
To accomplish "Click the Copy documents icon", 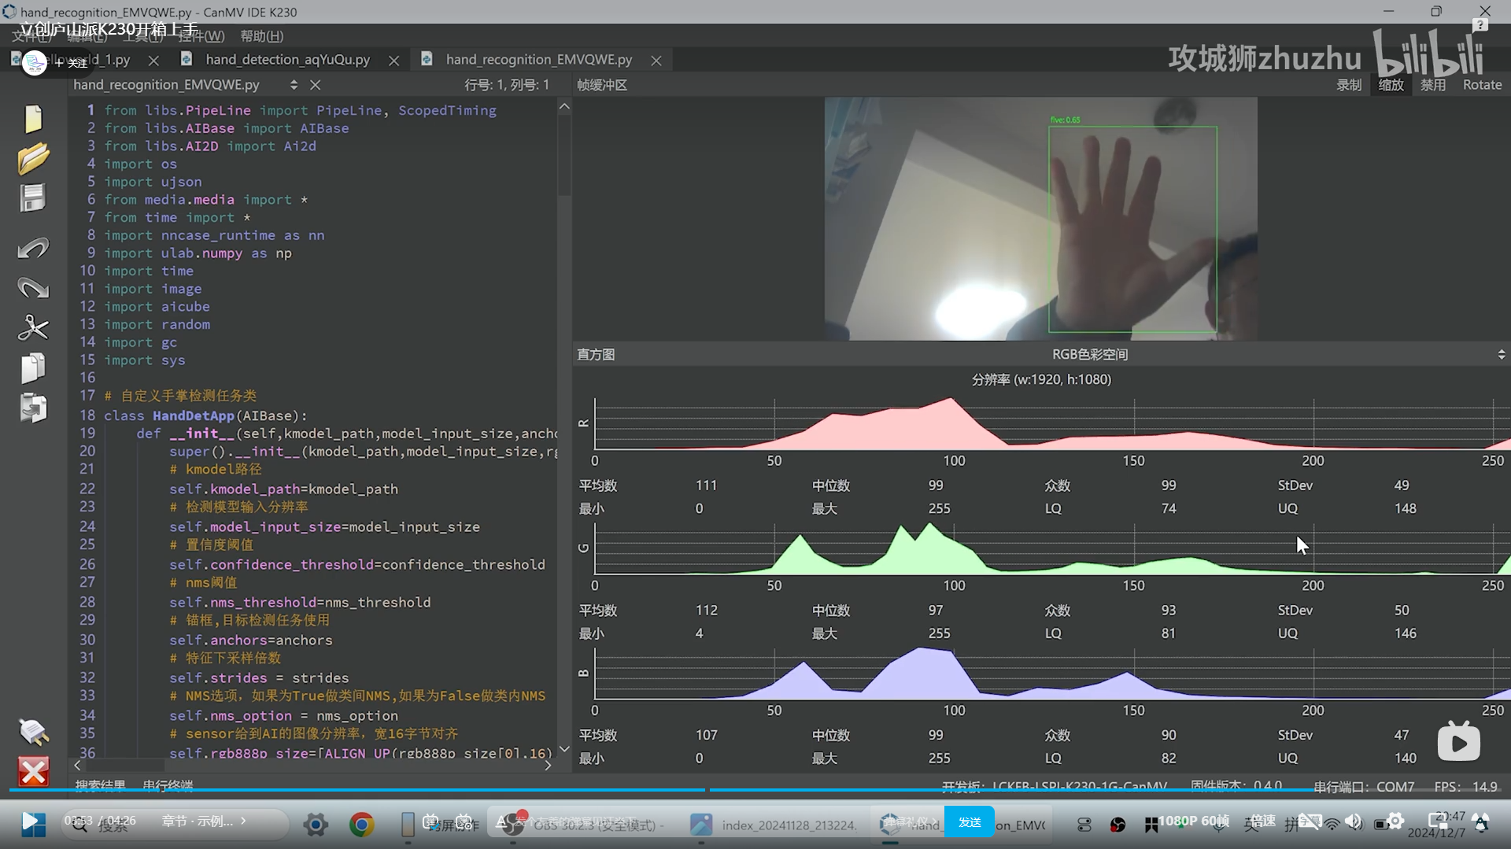I will coord(33,368).
